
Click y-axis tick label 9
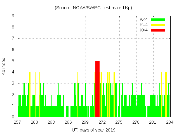13,16
